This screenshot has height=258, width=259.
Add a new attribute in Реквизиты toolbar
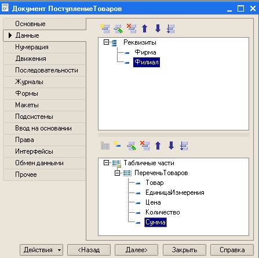click(x=105, y=28)
